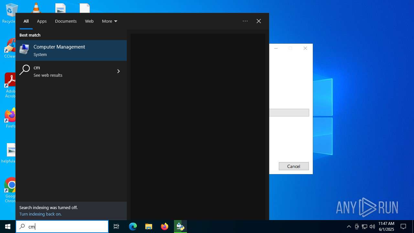Switch to the Web search tab
414x233 pixels.
89,21
